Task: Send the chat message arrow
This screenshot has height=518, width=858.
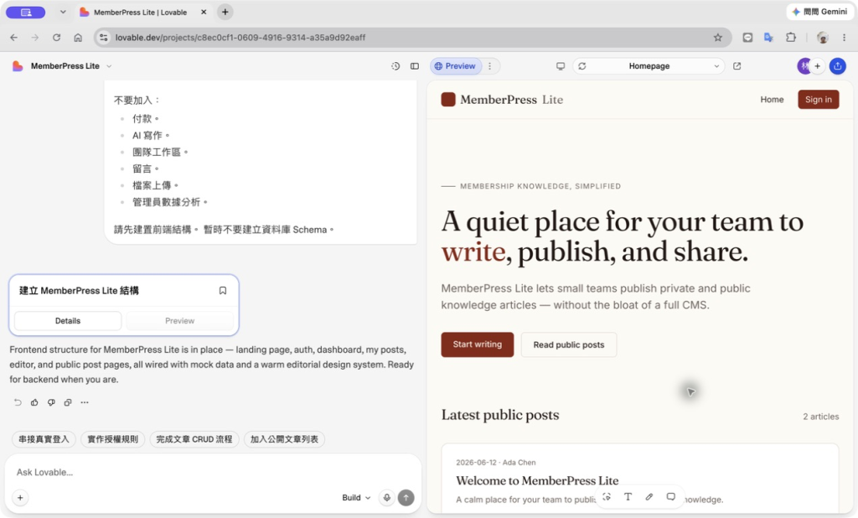Action: point(406,498)
